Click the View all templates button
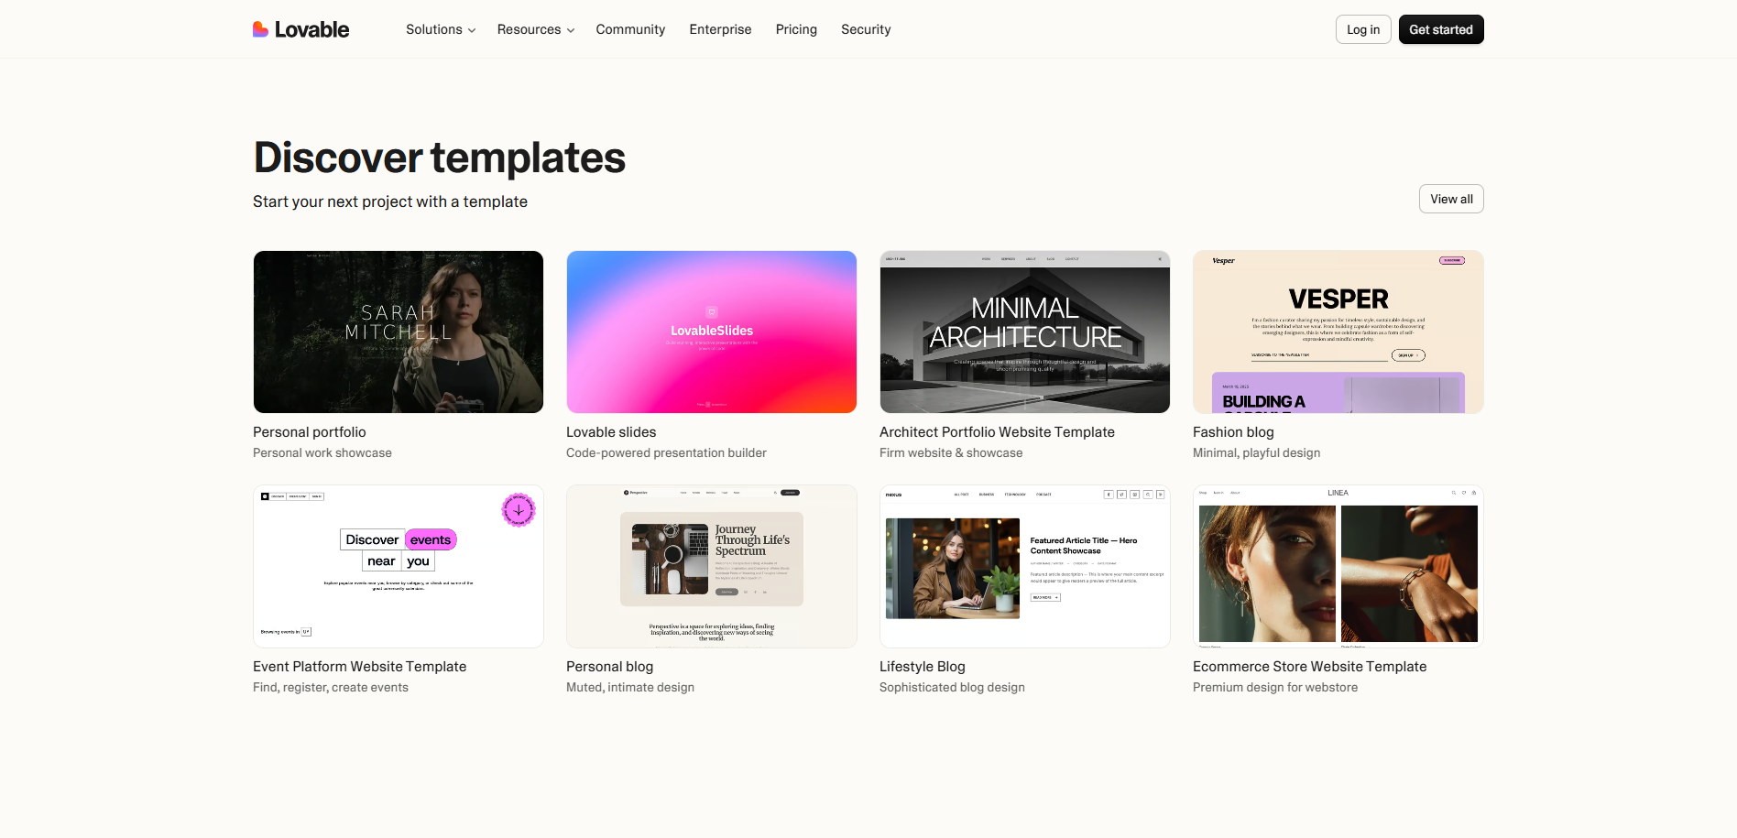The width and height of the screenshot is (1737, 838). [1451, 199]
